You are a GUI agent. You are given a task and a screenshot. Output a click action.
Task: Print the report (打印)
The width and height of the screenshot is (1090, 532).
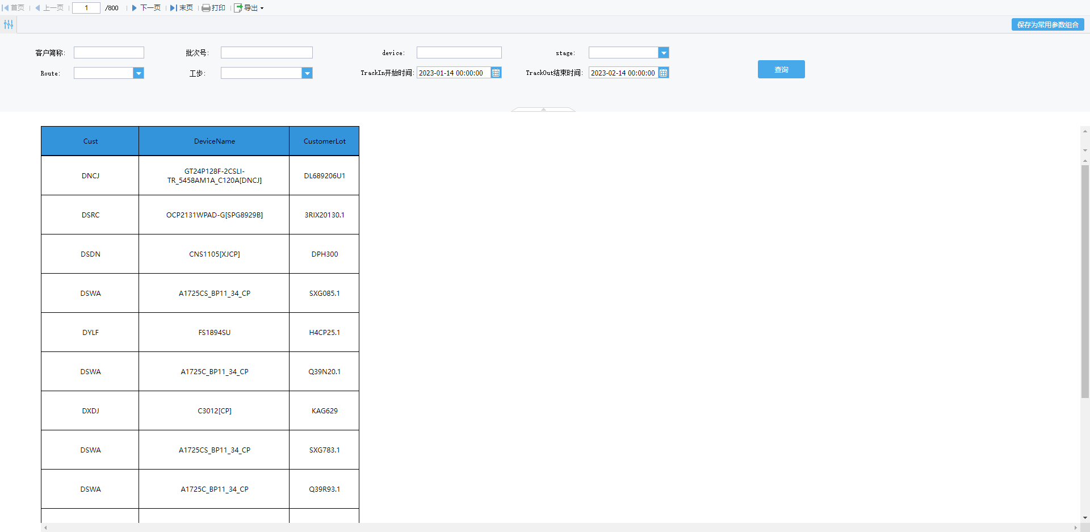tap(213, 8)
